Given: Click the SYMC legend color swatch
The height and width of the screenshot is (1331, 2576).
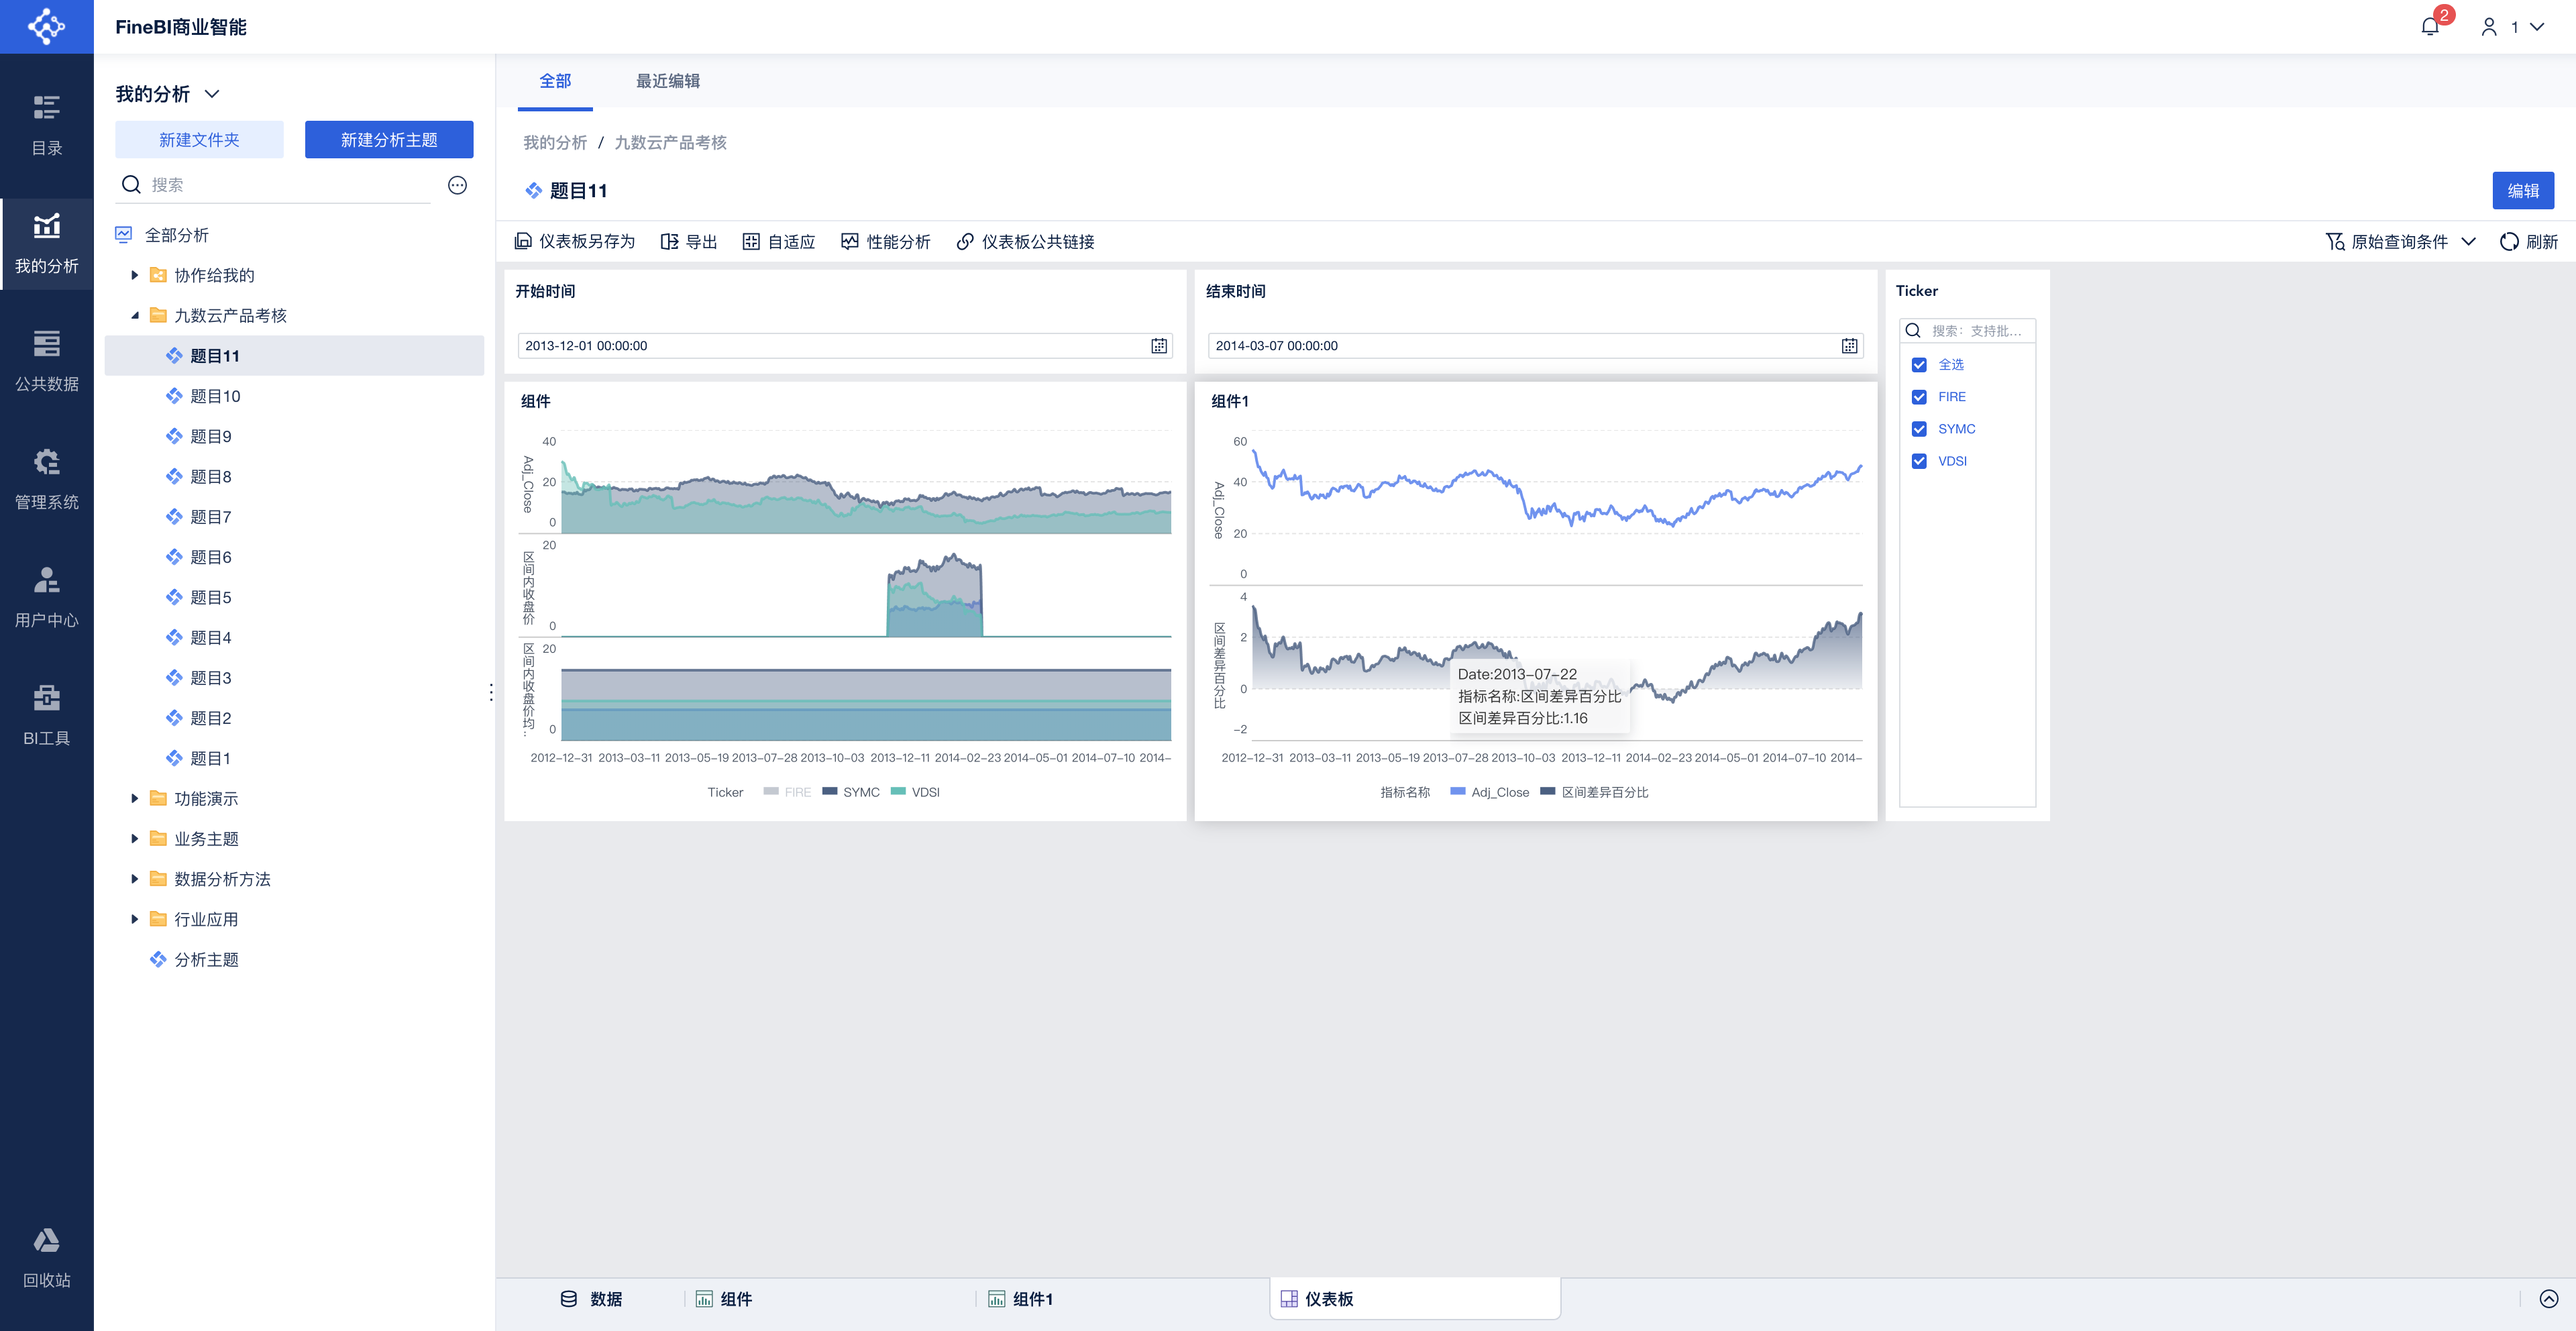Looking at the screenshot, I should pyautogui.click(x=829, y=791).
